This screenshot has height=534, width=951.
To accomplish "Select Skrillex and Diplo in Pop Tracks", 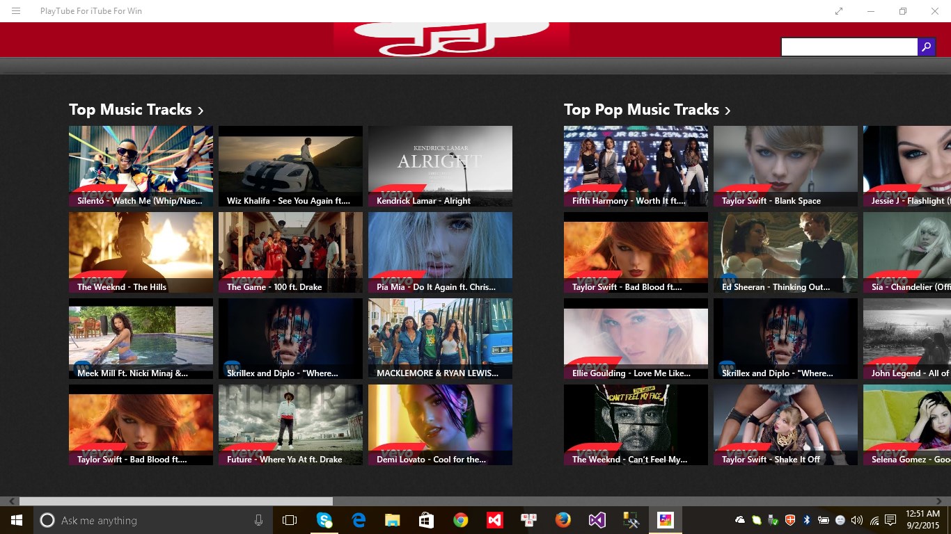I will [785, 339].
